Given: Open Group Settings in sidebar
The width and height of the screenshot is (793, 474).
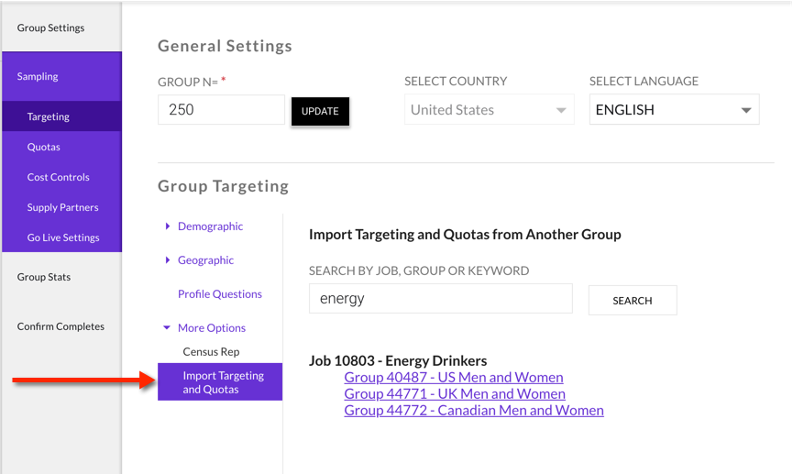Looking at the screenshot, I should (x=50, y=28).
